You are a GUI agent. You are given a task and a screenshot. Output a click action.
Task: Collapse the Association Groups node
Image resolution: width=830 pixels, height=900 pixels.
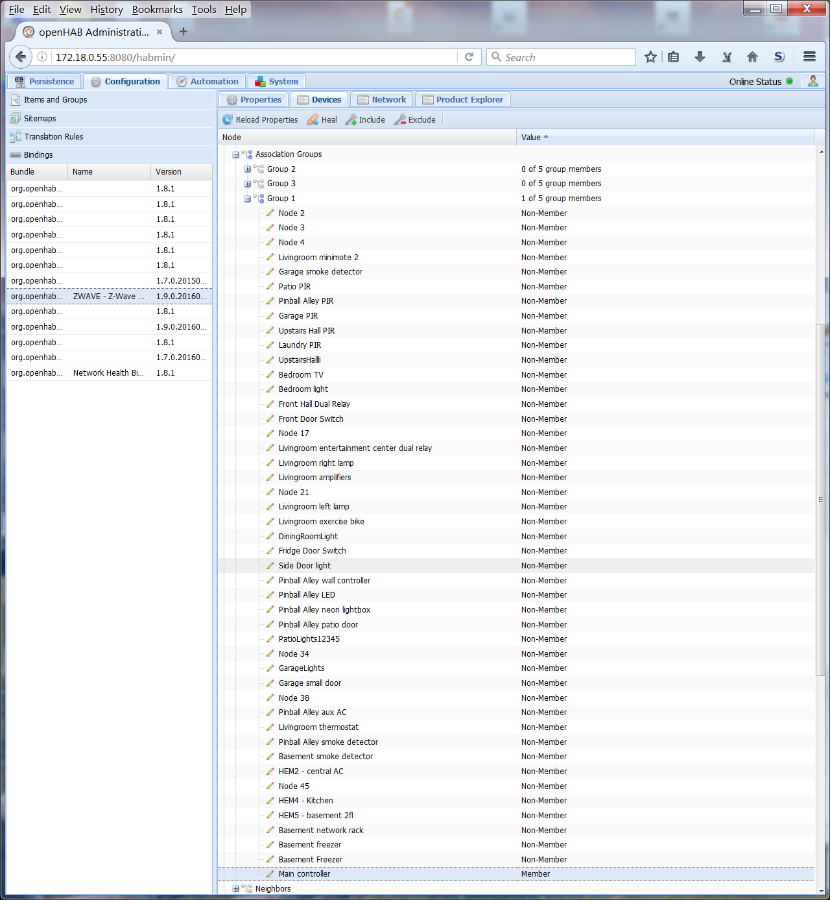click(235, 154)
